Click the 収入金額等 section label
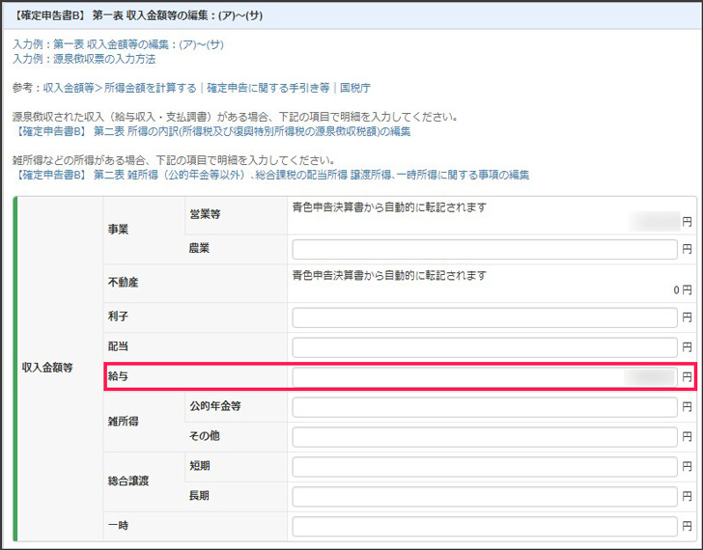This screenshot has height=550, width=703. tap(48, 368)
